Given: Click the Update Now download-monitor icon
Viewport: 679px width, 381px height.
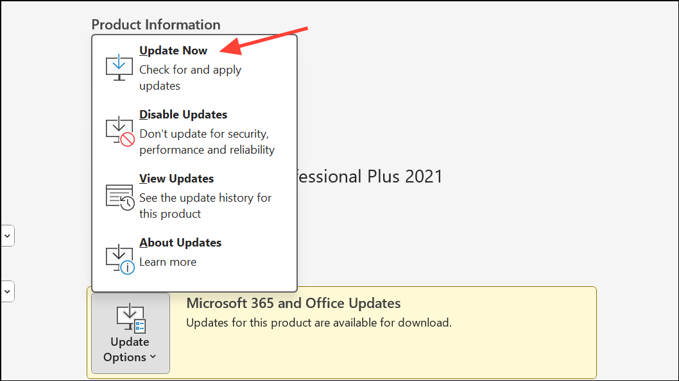Looking at the screenshot, I should [119, 67].
